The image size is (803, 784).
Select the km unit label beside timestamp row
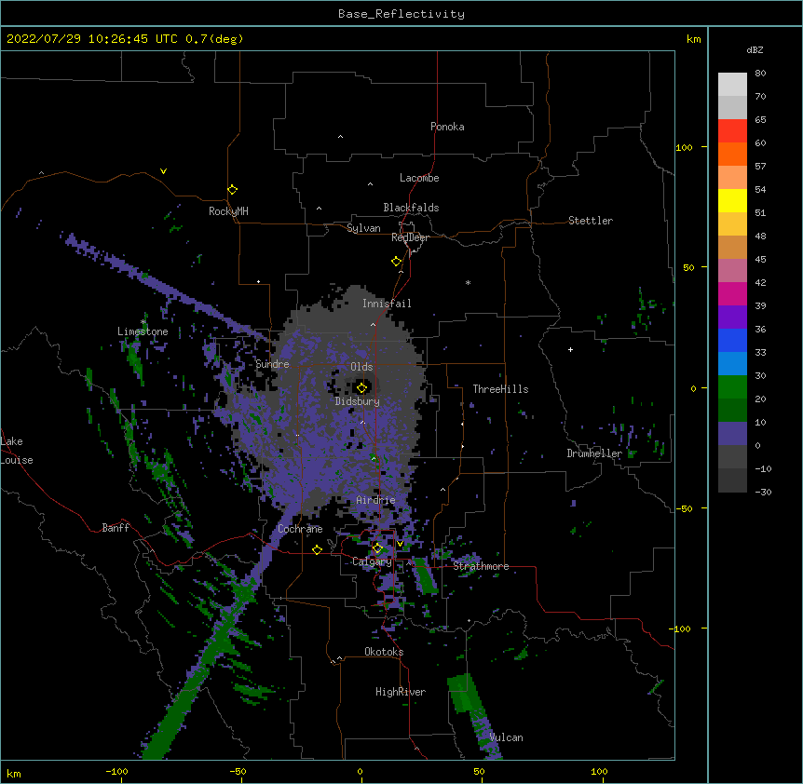(x=693, y=39)
